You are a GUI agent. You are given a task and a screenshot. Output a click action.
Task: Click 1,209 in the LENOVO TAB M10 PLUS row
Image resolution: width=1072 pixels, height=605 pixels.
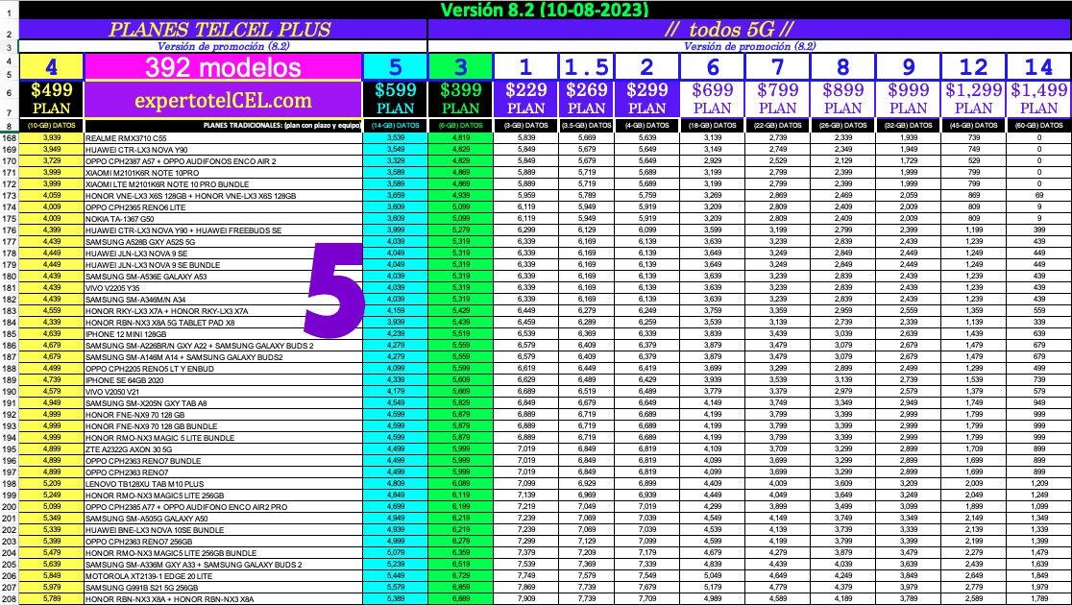pyautogui.click(x=1038, y=483)
